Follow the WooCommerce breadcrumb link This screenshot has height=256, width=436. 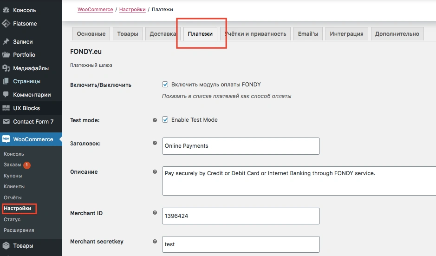tap(95, 9)
